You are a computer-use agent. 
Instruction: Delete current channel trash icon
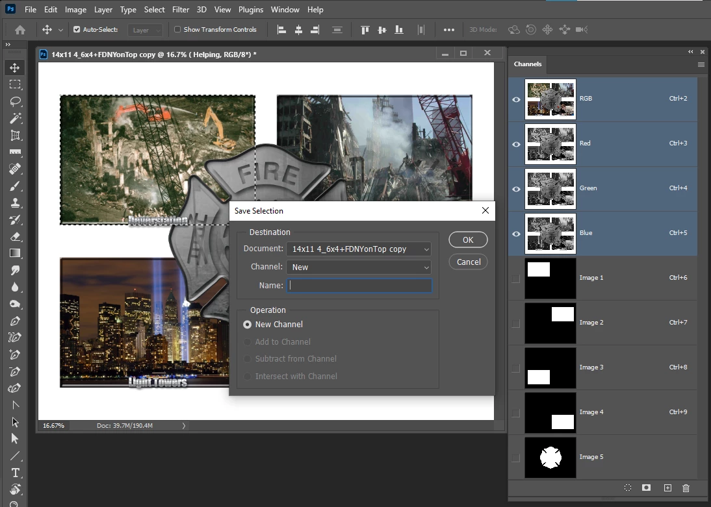pos(686,488)
